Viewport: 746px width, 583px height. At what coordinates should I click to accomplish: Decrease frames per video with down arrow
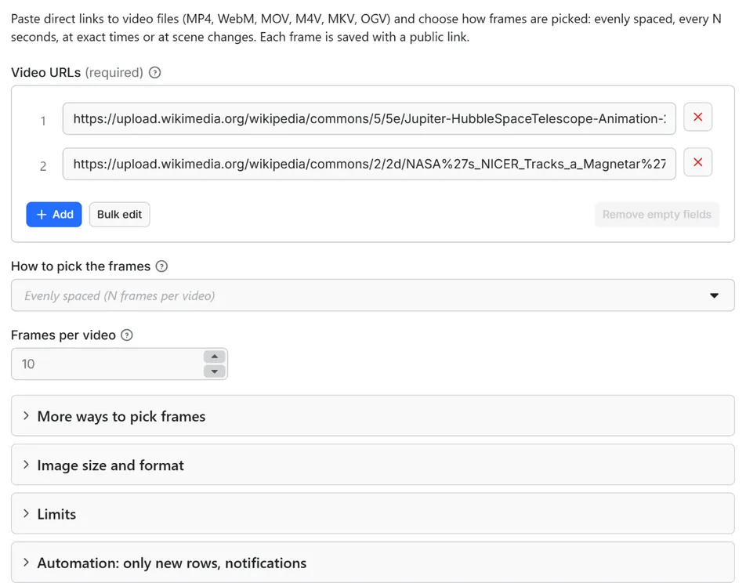coord(215,371)
